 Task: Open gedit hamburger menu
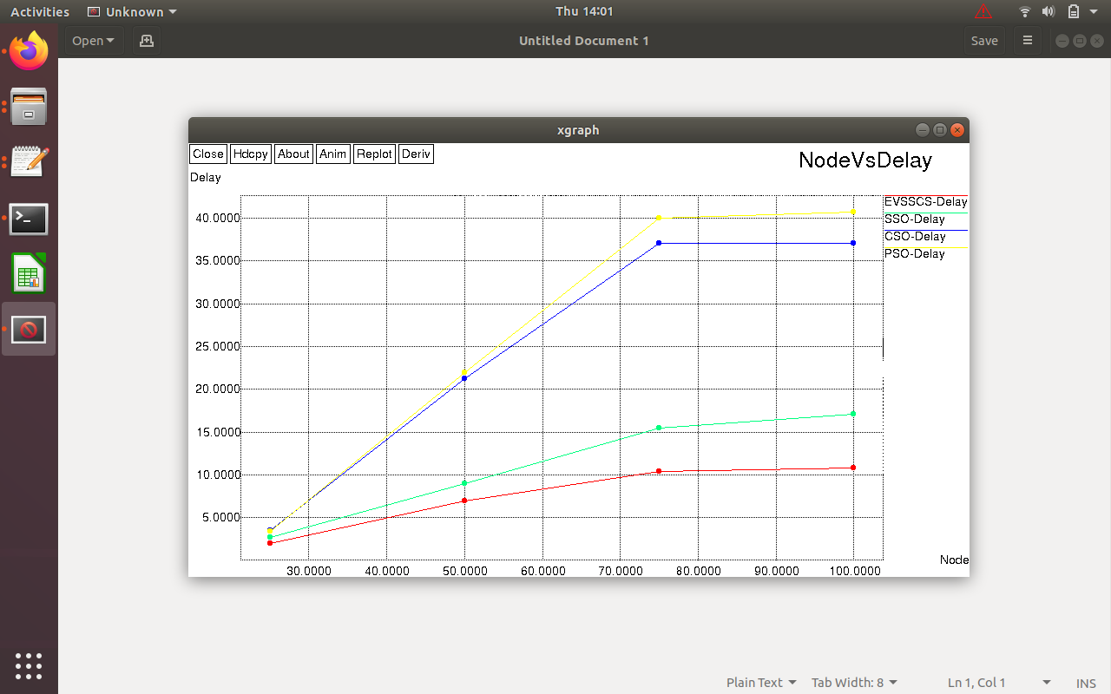[x=1028, y=41]
